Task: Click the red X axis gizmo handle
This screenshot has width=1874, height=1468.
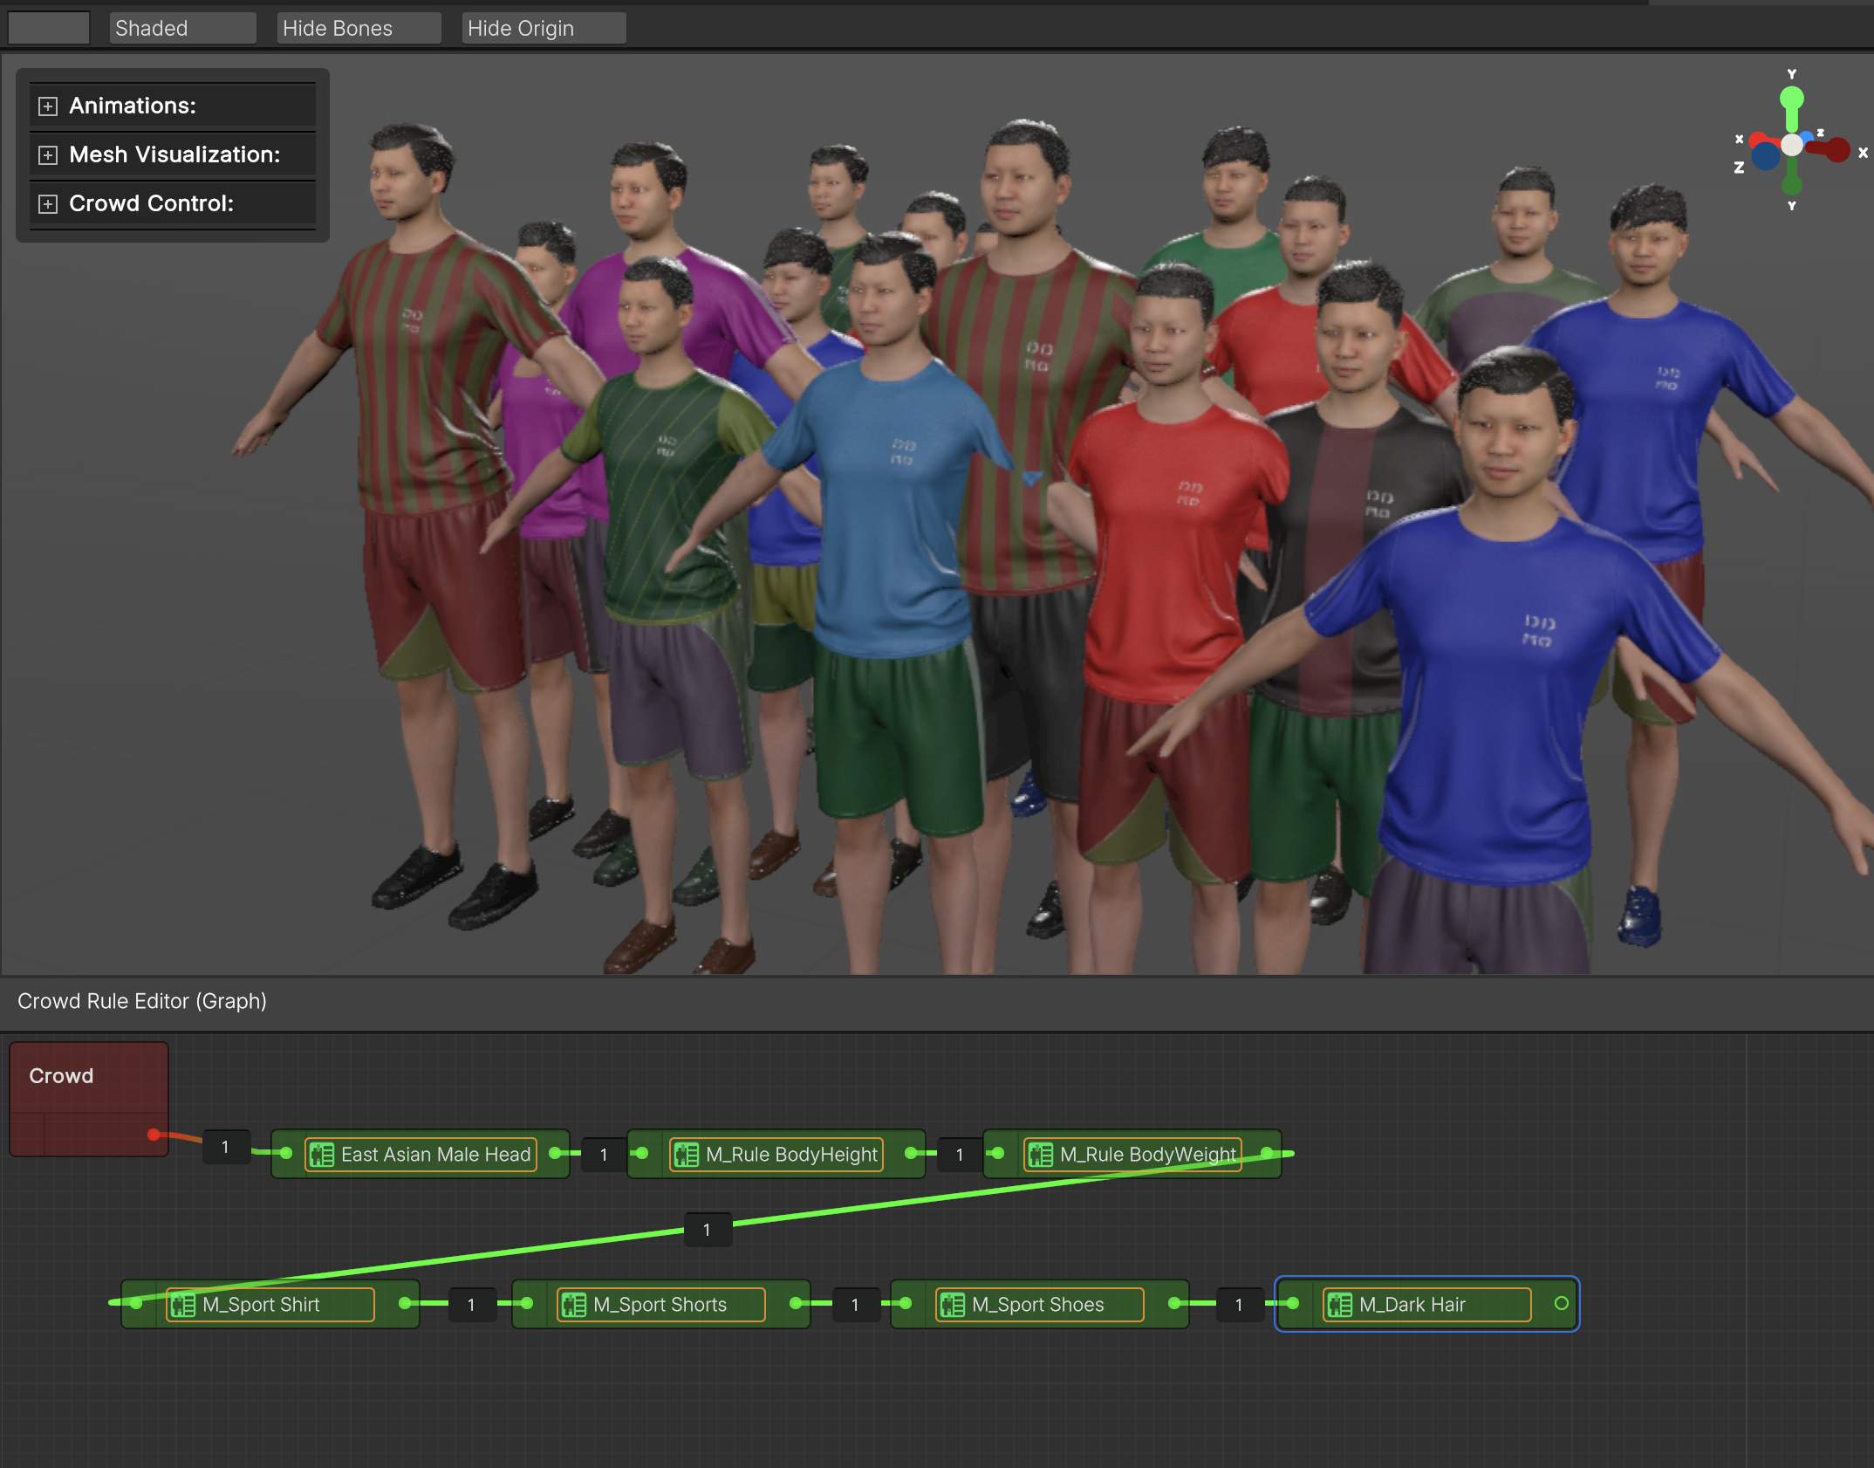Action: click(1836, 150)
